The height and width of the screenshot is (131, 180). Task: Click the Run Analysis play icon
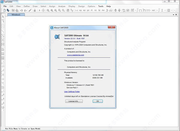40,10
